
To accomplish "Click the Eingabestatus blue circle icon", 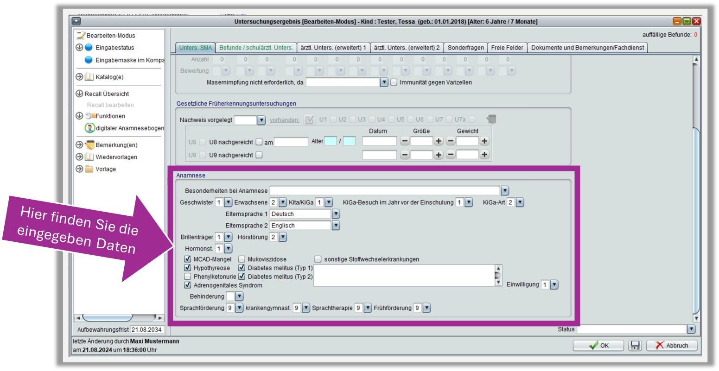I will 89,47.
